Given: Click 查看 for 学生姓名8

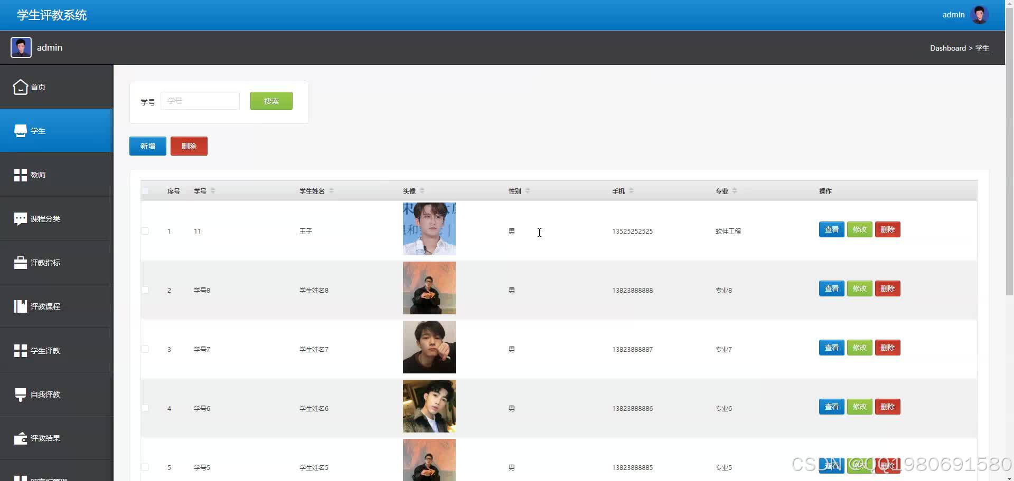Looking at the screenshot, I should pos(832,288).
